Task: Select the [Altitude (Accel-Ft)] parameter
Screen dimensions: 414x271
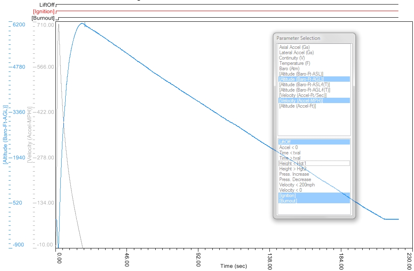Action: click(314, 106)
